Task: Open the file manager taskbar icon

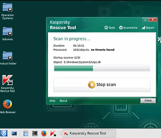Action: tap(26, 133)
